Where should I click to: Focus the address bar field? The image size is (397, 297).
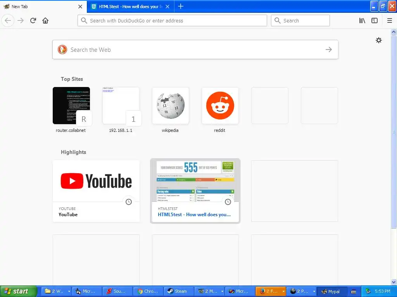(172, 20)
